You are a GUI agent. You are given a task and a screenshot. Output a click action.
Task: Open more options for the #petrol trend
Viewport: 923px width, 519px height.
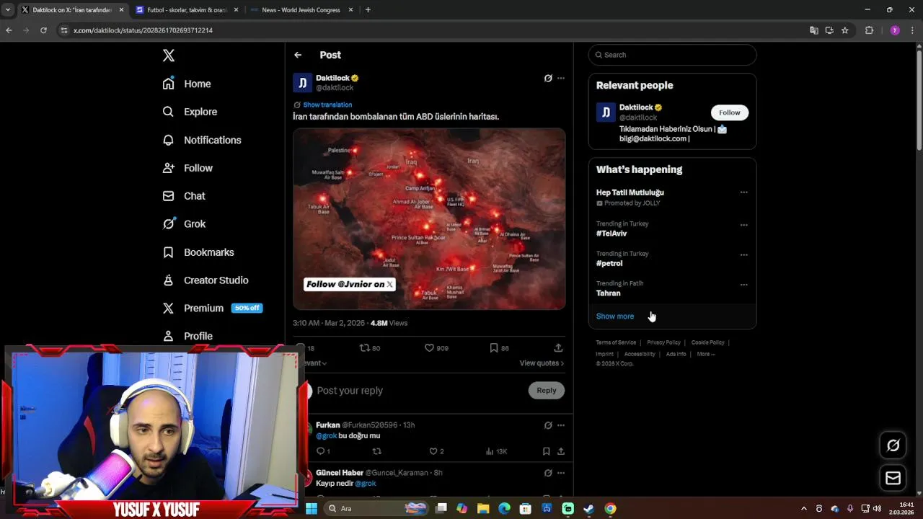pos(743,254)
